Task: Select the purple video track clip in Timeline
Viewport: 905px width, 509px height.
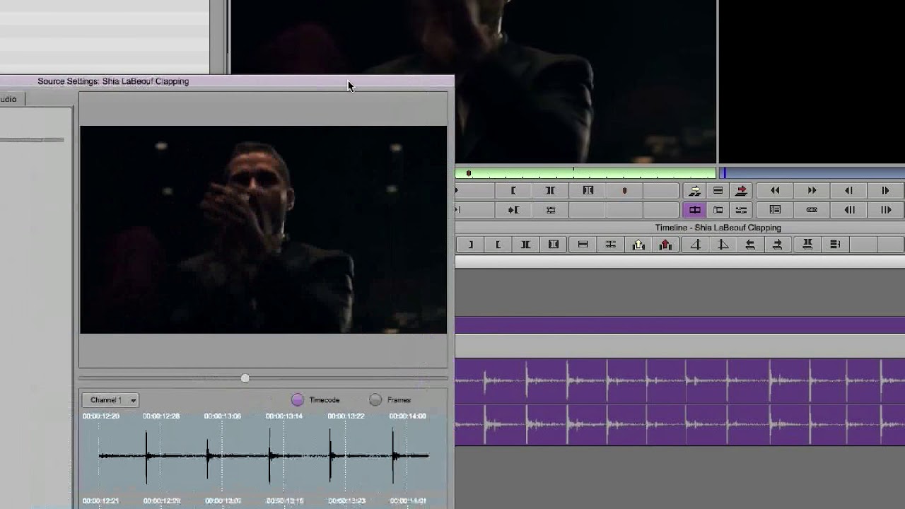Action: pyautogui.click(x=679, y=325)
